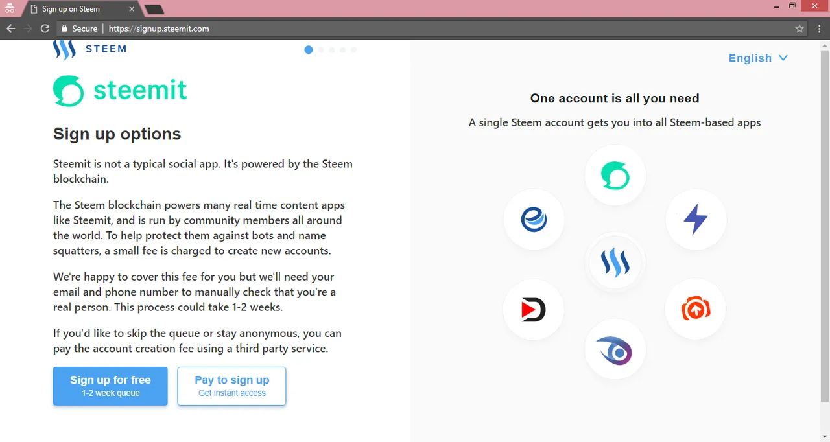Image resolution: width=830 pixels, height=442 pixels.
Task: Click 'Pay to sign up' button
Action: tap(232, 386)
